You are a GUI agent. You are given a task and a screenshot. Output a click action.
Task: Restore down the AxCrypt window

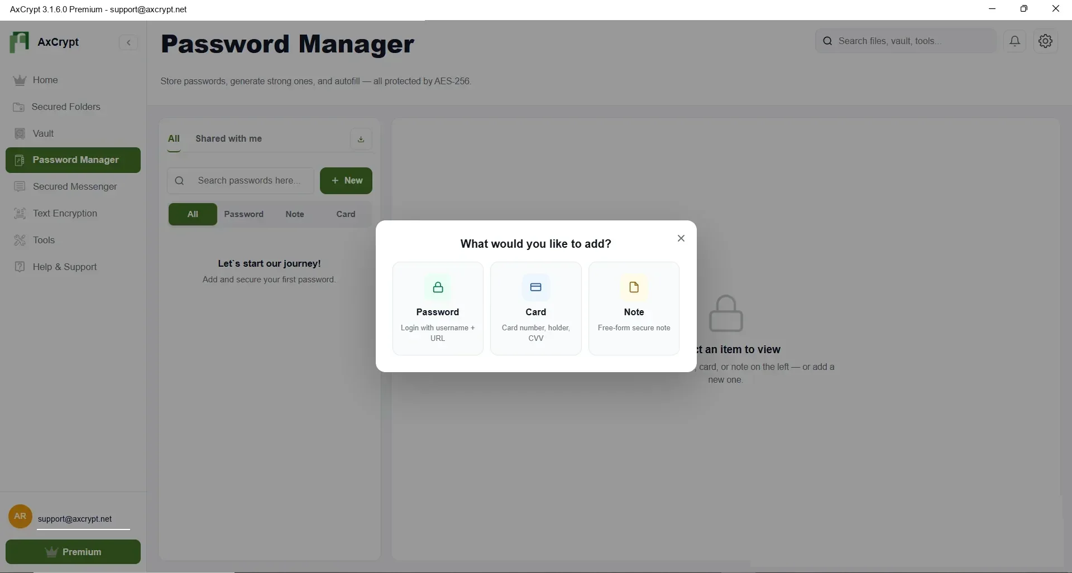(x=1024, y=9)
